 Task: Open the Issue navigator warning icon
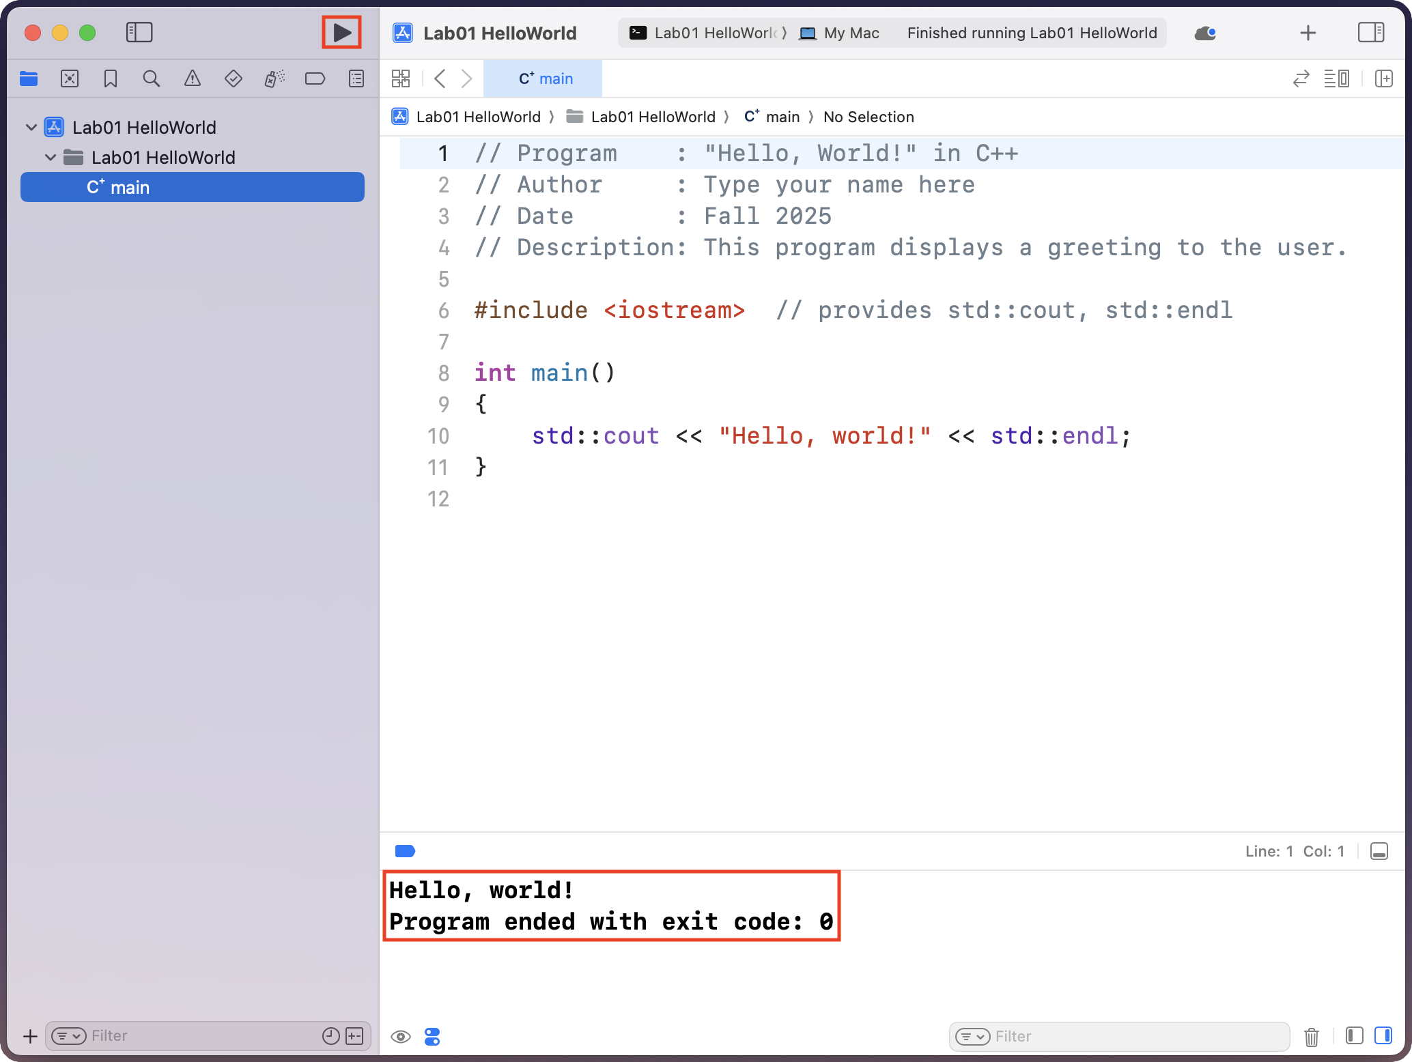pos(193,78)
